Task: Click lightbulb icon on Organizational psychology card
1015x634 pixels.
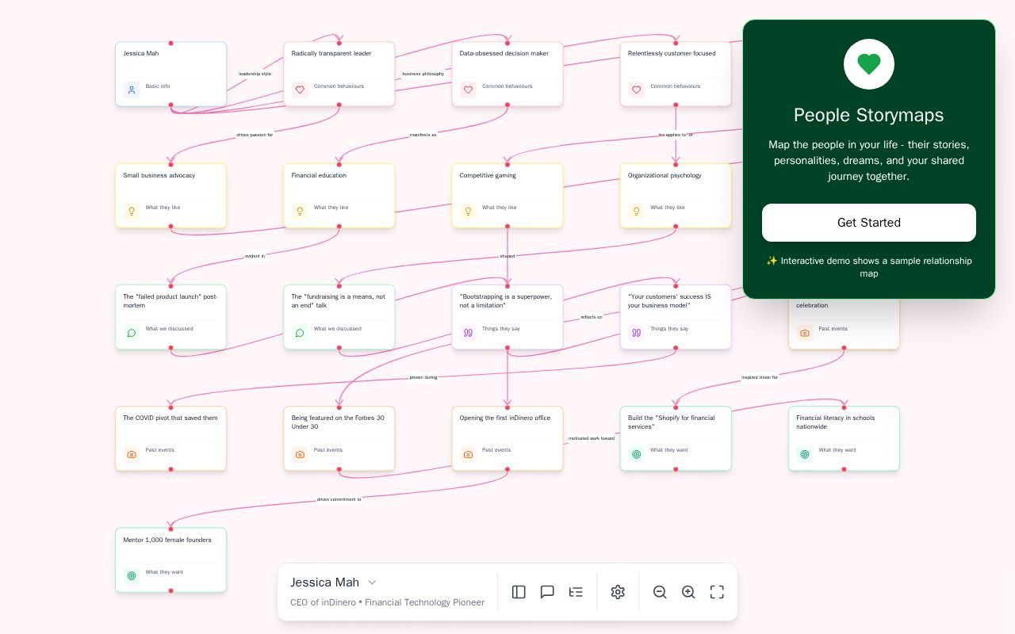Action: click(636, 211)
